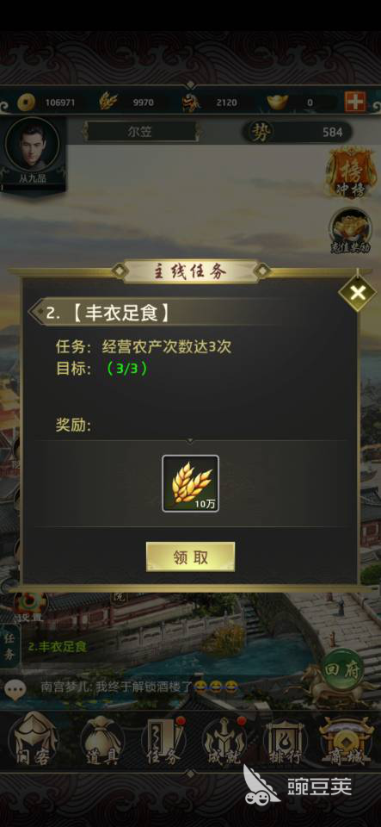The width and height of the screenshot is (381, 827).
Task: Open 商城 shop menu
Action: click(x=347, y=739)
